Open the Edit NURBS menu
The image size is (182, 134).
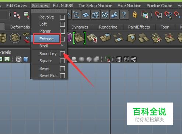(x=63, y=6)
